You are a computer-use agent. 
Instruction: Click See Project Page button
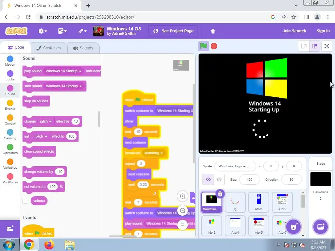tap(173, 31)
